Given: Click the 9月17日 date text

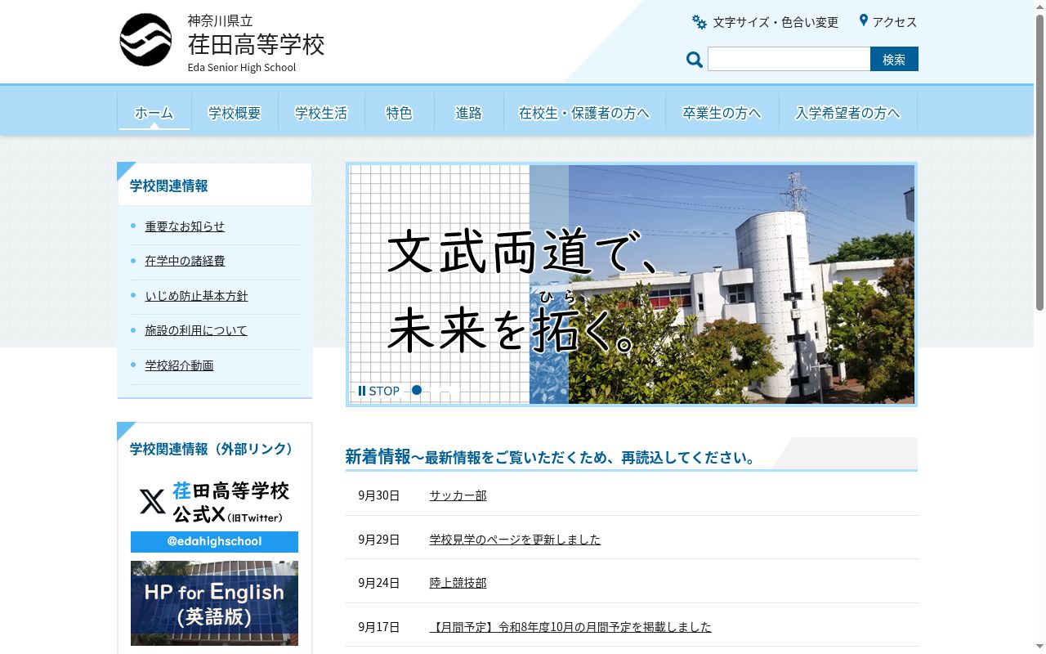Looking at the screenshot, I should click(379, 627).
